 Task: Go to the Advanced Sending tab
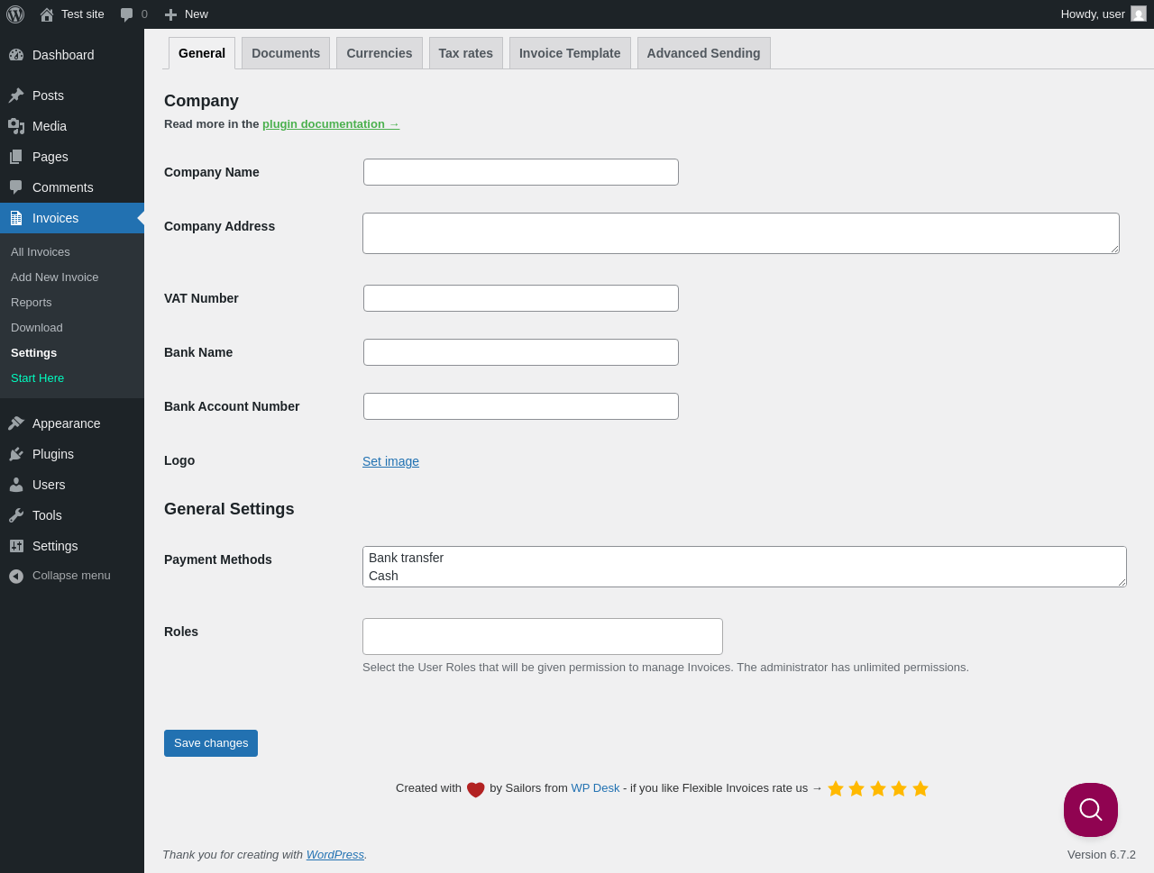point(704,53)
